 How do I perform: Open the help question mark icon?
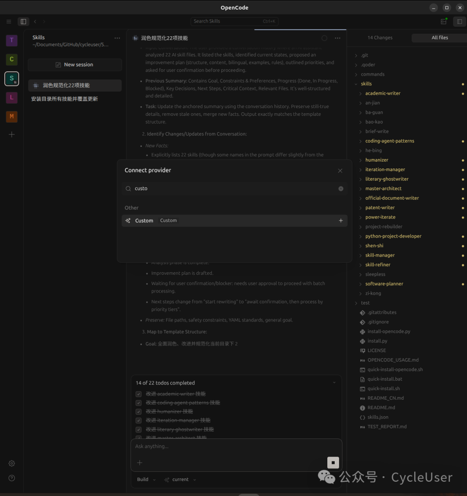(12, 478)
